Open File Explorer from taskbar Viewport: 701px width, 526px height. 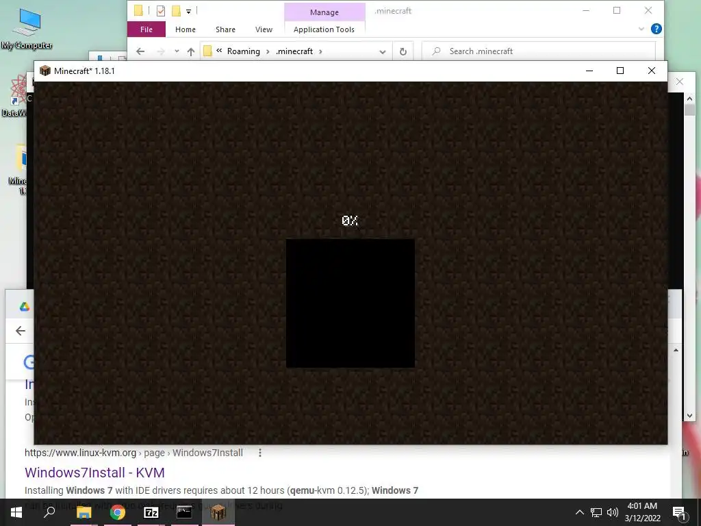click(x=84, y=512)
